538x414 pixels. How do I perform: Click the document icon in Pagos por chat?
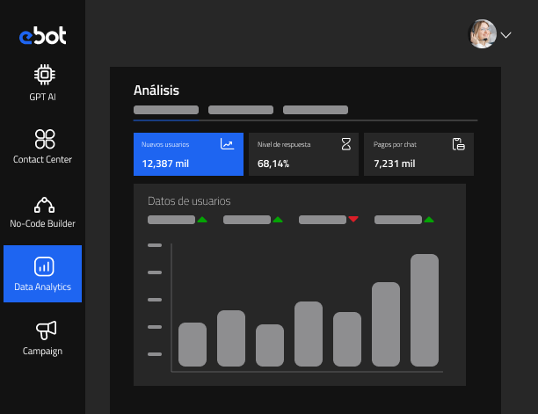(x=458, y=144)
